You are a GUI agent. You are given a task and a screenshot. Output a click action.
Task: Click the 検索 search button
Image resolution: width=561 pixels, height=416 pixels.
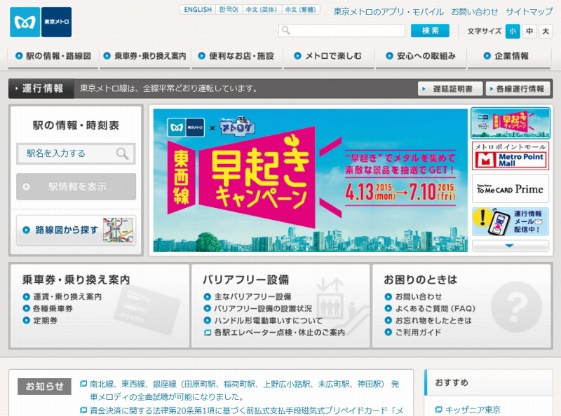click(430, 31)
